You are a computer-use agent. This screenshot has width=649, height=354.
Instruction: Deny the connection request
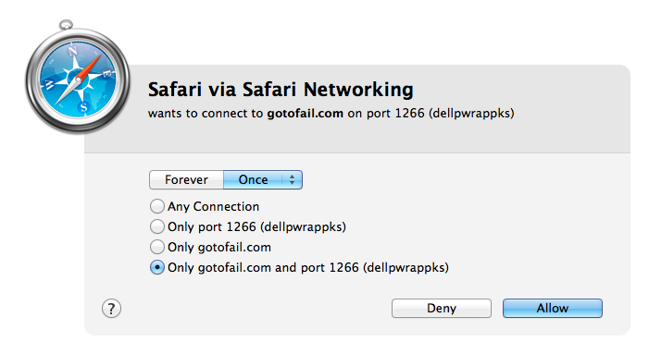(442, 308)
